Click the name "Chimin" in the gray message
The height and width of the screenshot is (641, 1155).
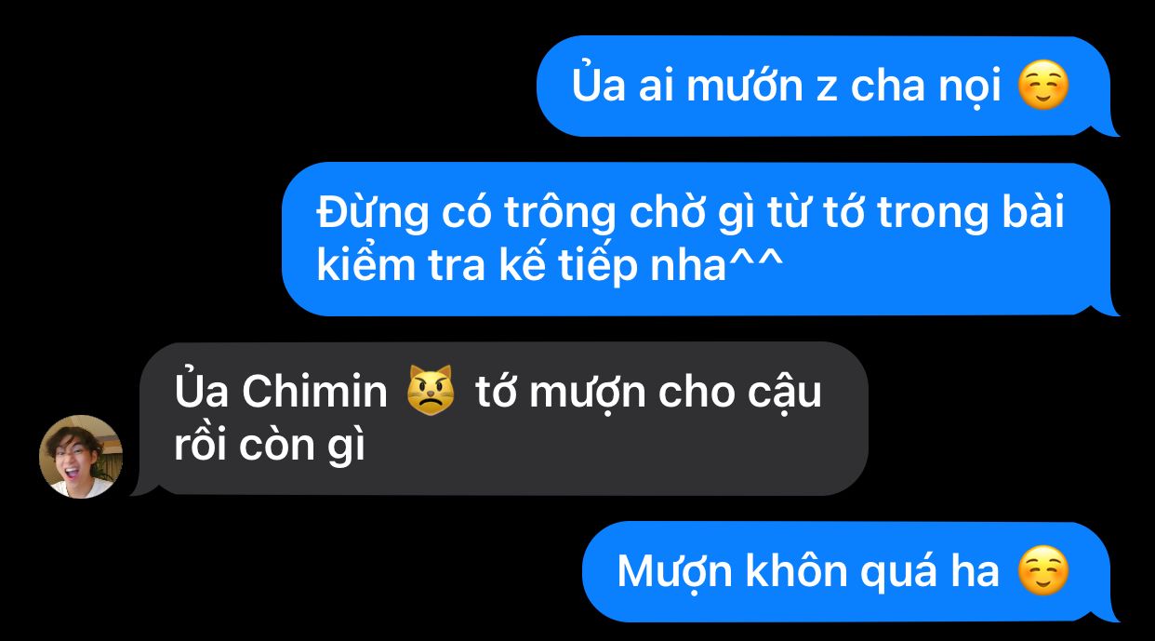314,392
